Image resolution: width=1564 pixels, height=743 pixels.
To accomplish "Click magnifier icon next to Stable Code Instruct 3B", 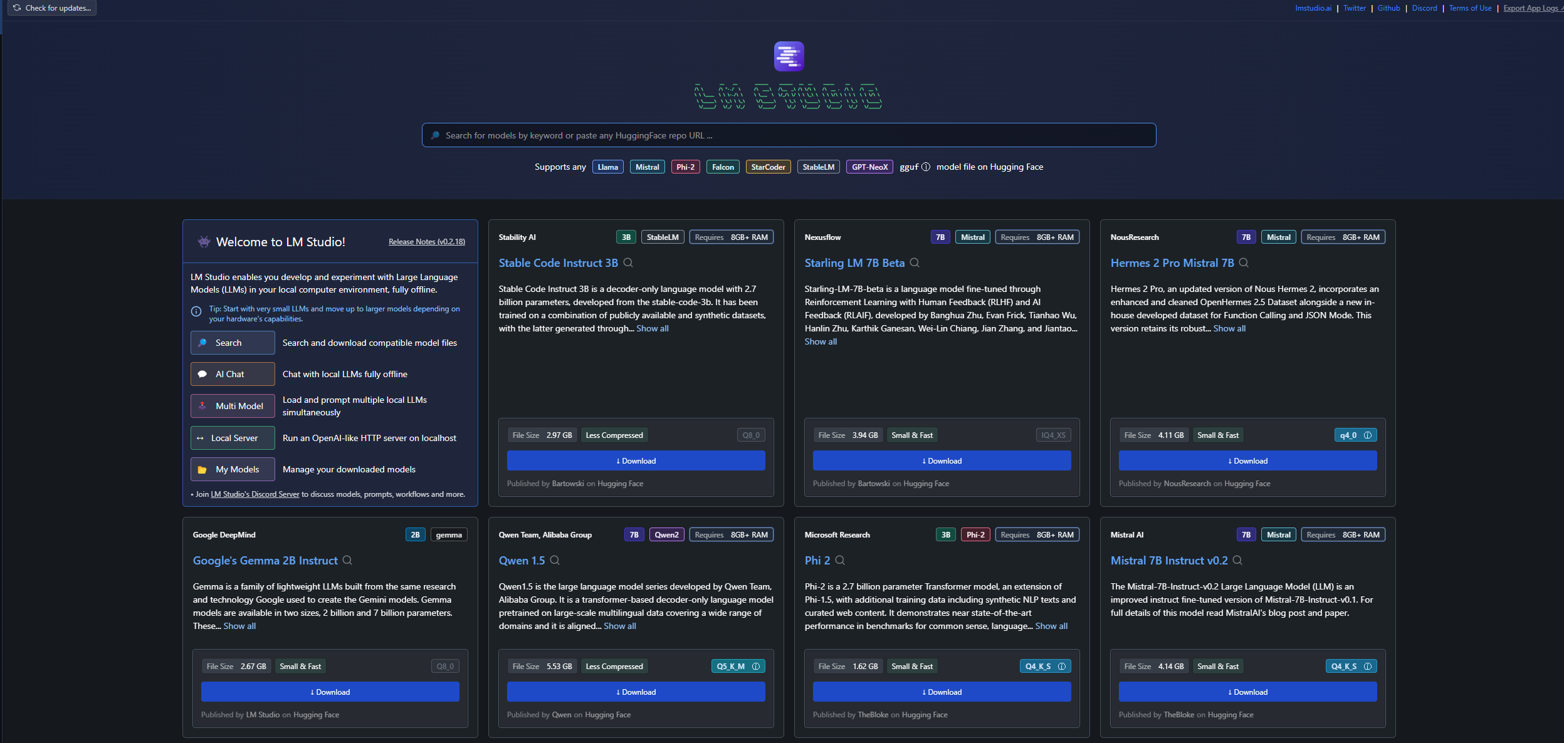I will point(628,263).
